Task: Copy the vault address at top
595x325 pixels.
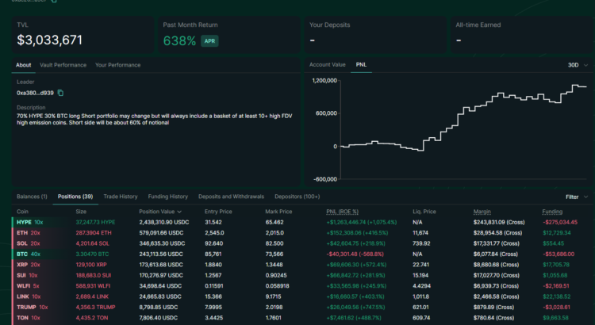Action: [54, 1]
